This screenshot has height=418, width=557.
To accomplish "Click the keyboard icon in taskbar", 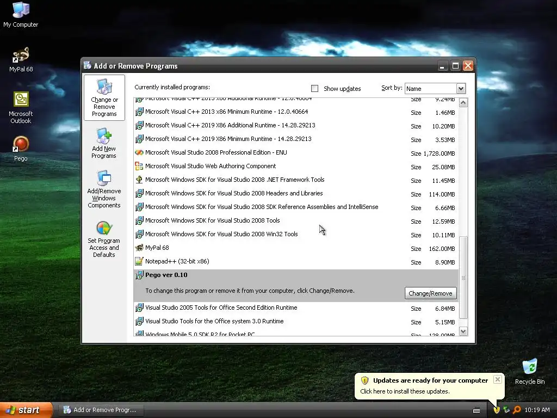I will (476, 410).
